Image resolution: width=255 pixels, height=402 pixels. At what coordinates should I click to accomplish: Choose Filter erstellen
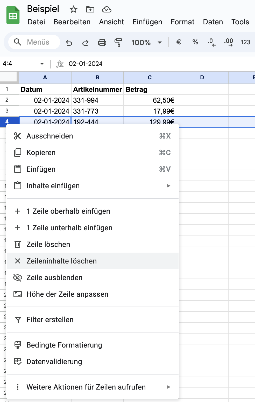pos(93,320)
